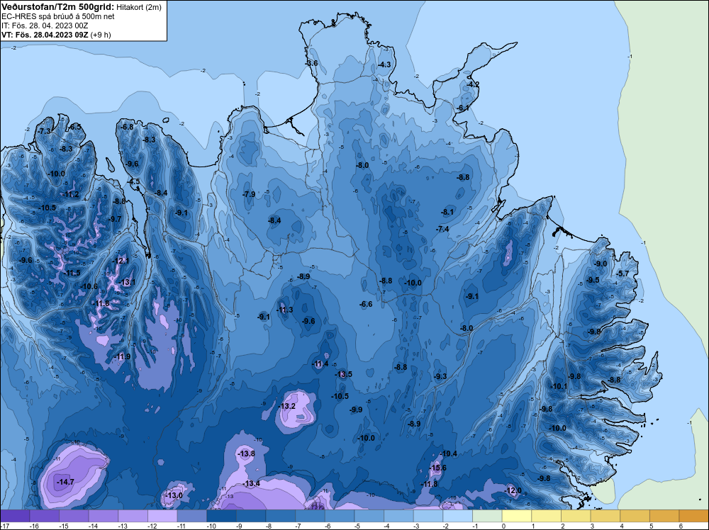Select the -13.5 temperature value
The width and height of the screenshot is (709, 530).
coord(344,374)
